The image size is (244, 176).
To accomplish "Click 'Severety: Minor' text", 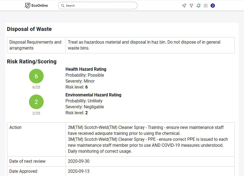I will click(x=80, y=81).
